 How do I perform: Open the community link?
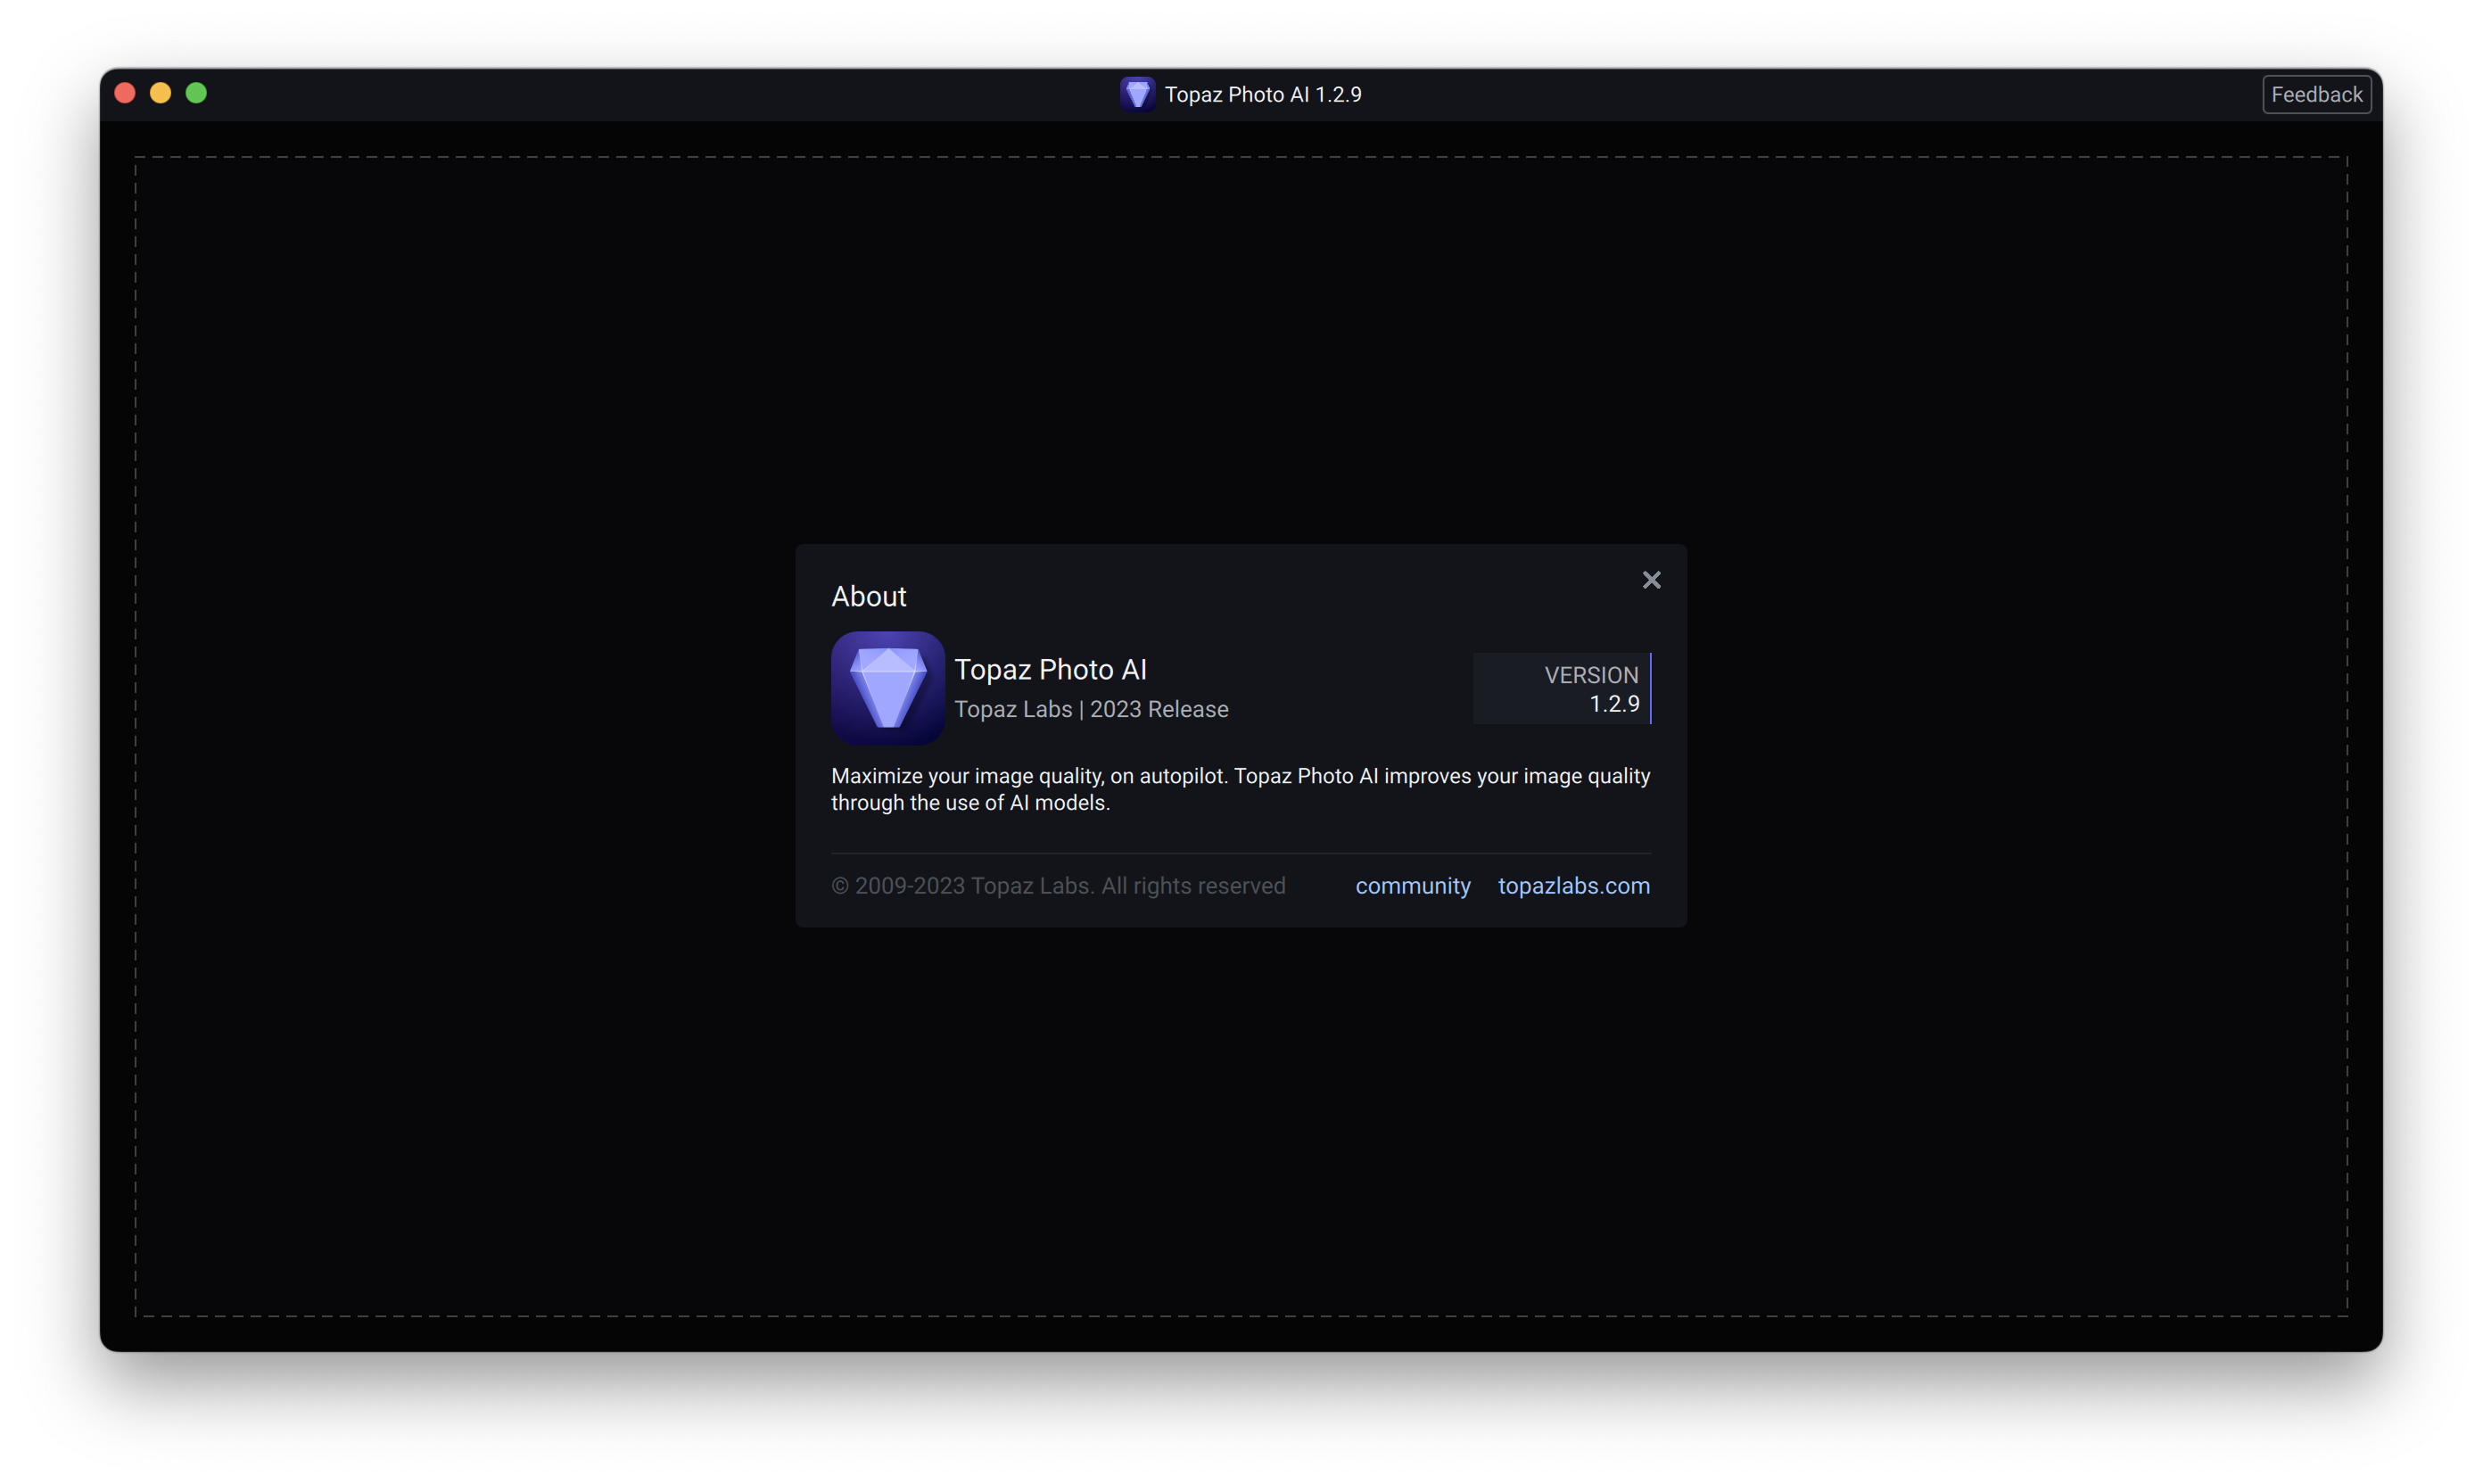coord(1412,886)
